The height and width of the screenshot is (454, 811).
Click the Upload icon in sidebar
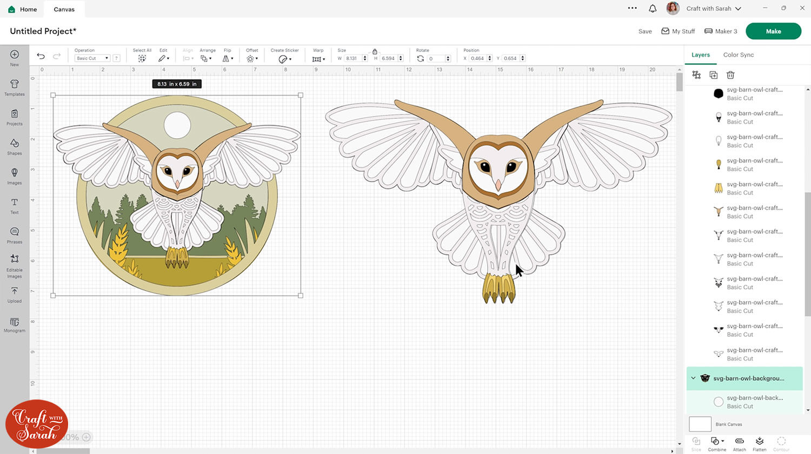[14, 293]
